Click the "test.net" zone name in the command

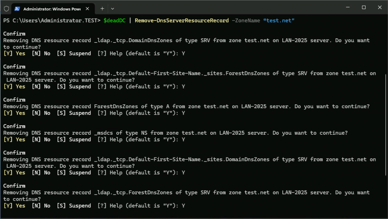(278, 20)
